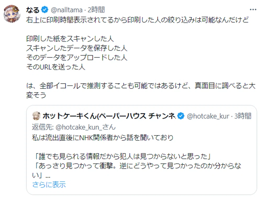
Task: Click verified badge next to ホットケーキくん name
Action: click(181, 116)
